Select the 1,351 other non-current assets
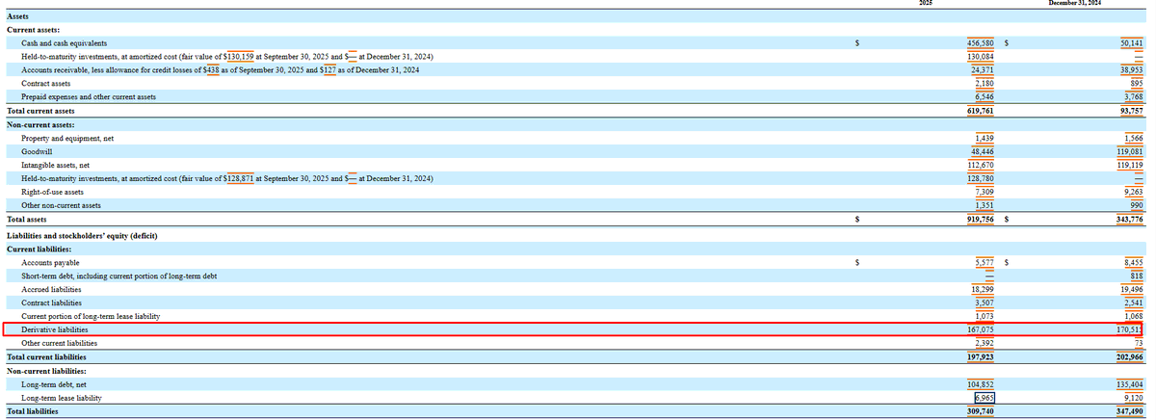This screenshot has width=1156, height=420. (985, 206)
